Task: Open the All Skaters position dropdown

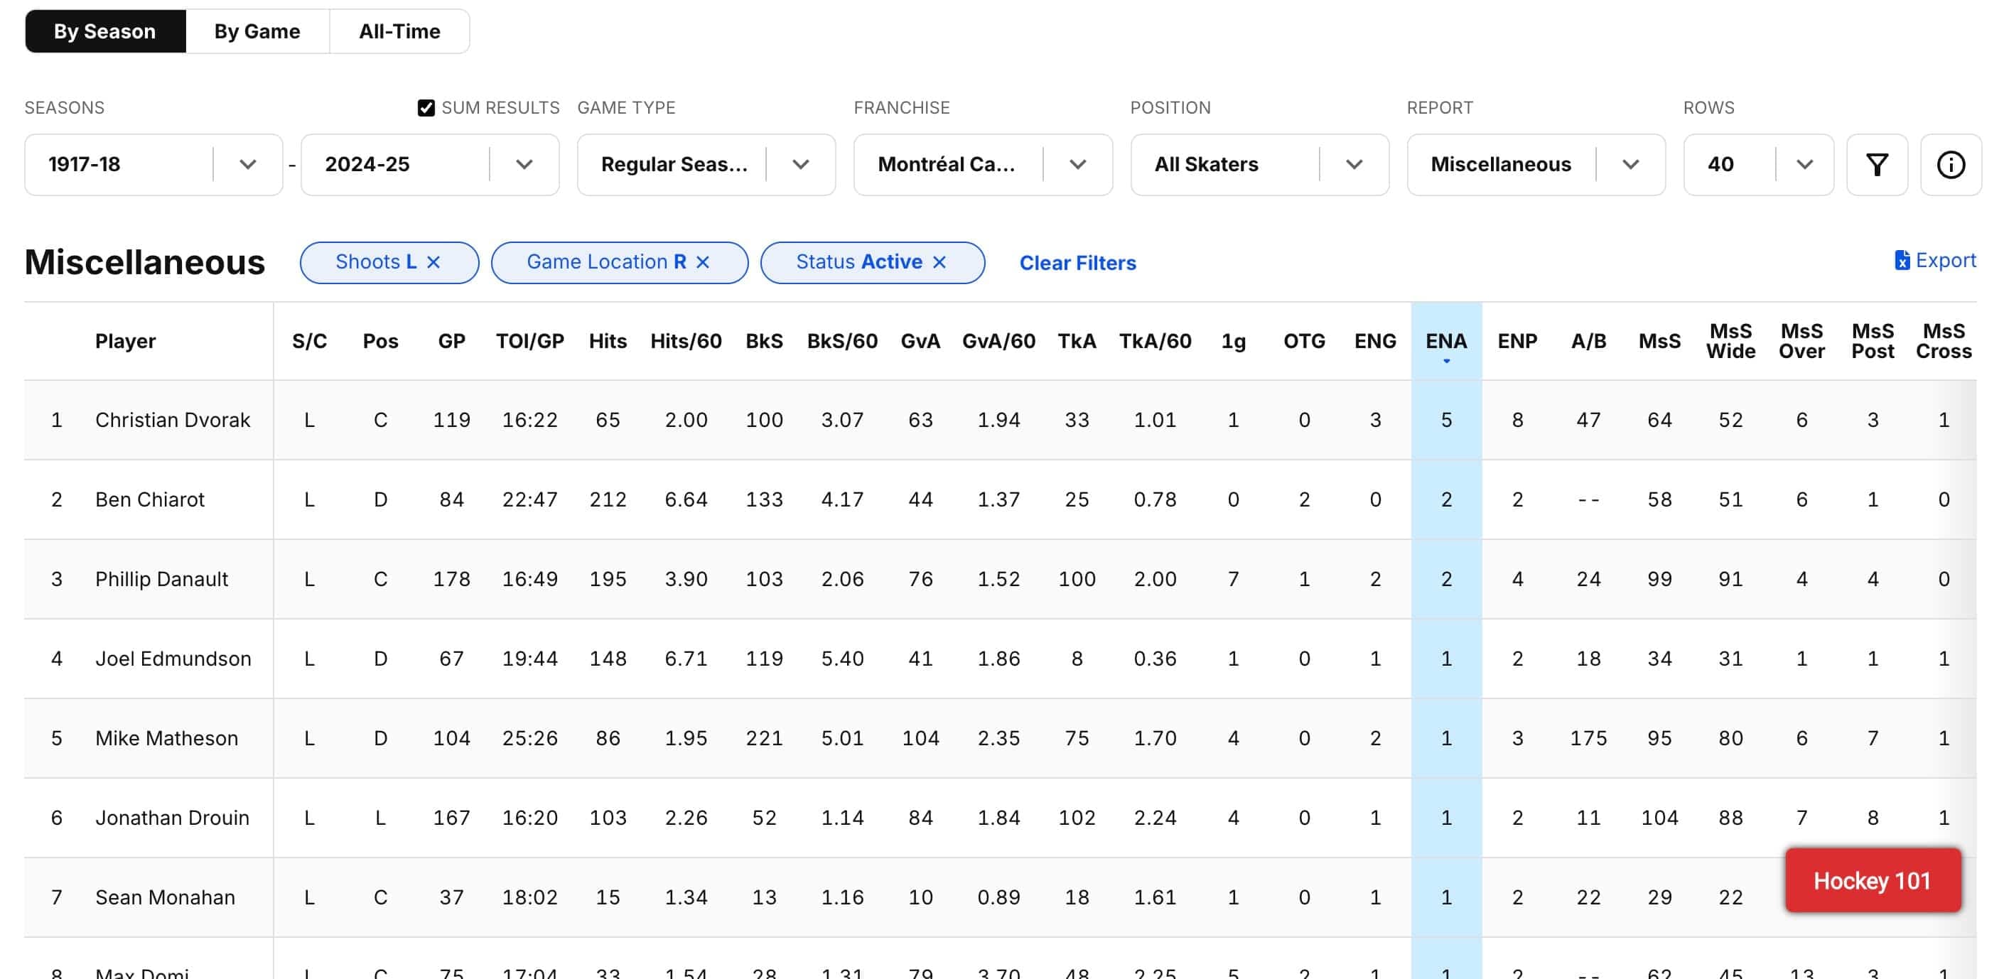Action: tap(1354, 164)
